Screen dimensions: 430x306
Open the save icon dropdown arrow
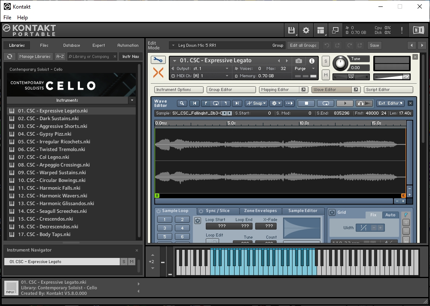[x=297, y=35]
